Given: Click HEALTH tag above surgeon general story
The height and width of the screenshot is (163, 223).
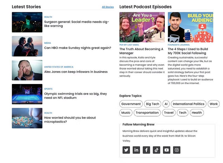Looking at the screenshot, I should 48,17.
